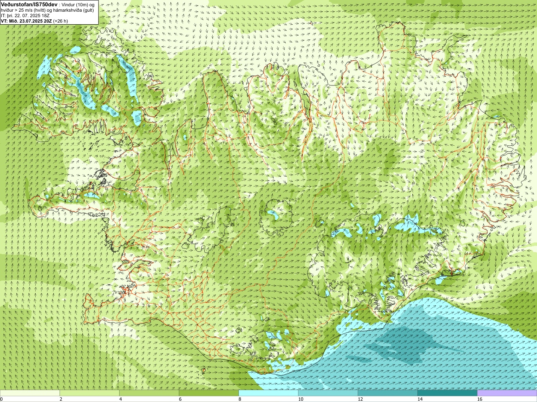Click the '12' label on the wind scale
Screen dimensions: 537x402
click(360, 399)
